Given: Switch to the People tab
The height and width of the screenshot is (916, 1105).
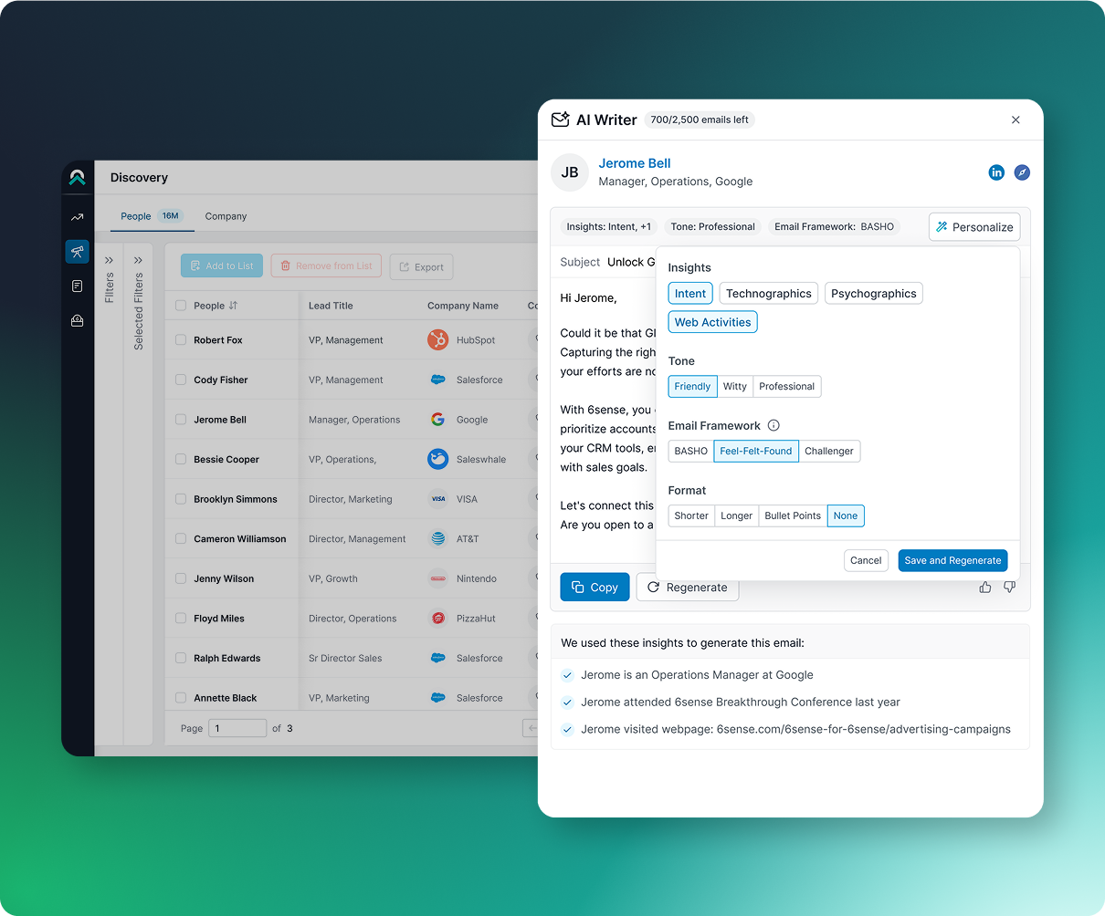Looking at the screenshot, I should [x=153, y=216].
